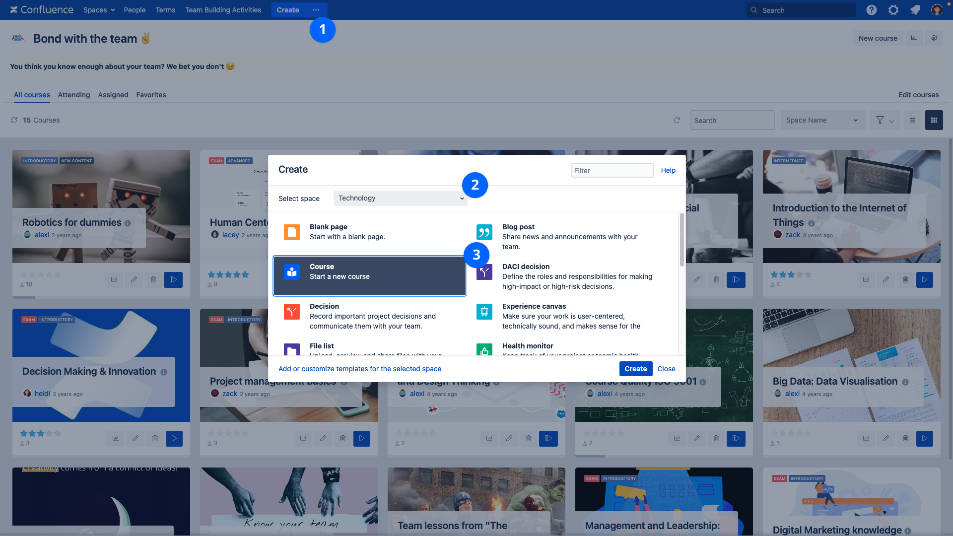Expand the filter funnel dropdown
Image resolution: width=953 pixels, height=536 pixels.
tap(885, 120)
